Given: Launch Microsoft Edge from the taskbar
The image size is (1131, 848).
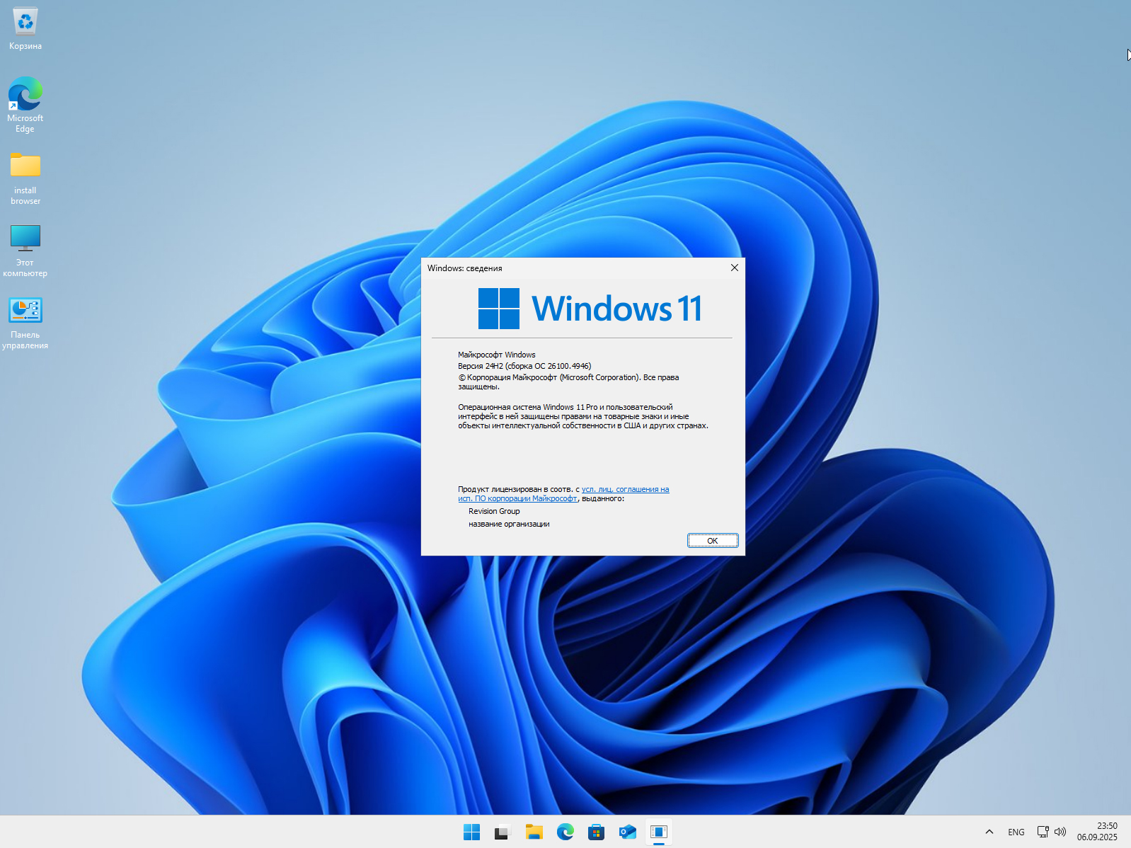Looking at the screenshot, I should click(565, 832).
